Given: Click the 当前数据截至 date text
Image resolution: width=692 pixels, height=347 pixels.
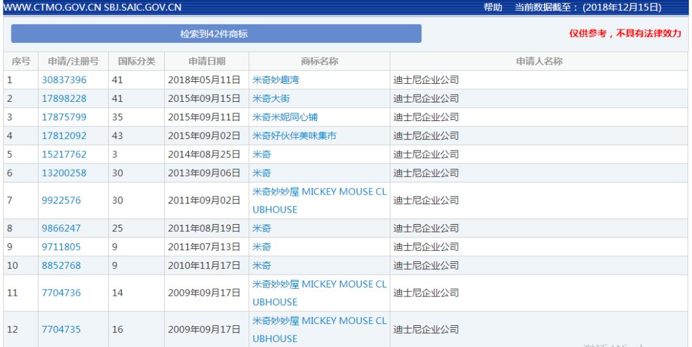Looking at the screenshot, I should pyautogui.click(x=588, y=7).
